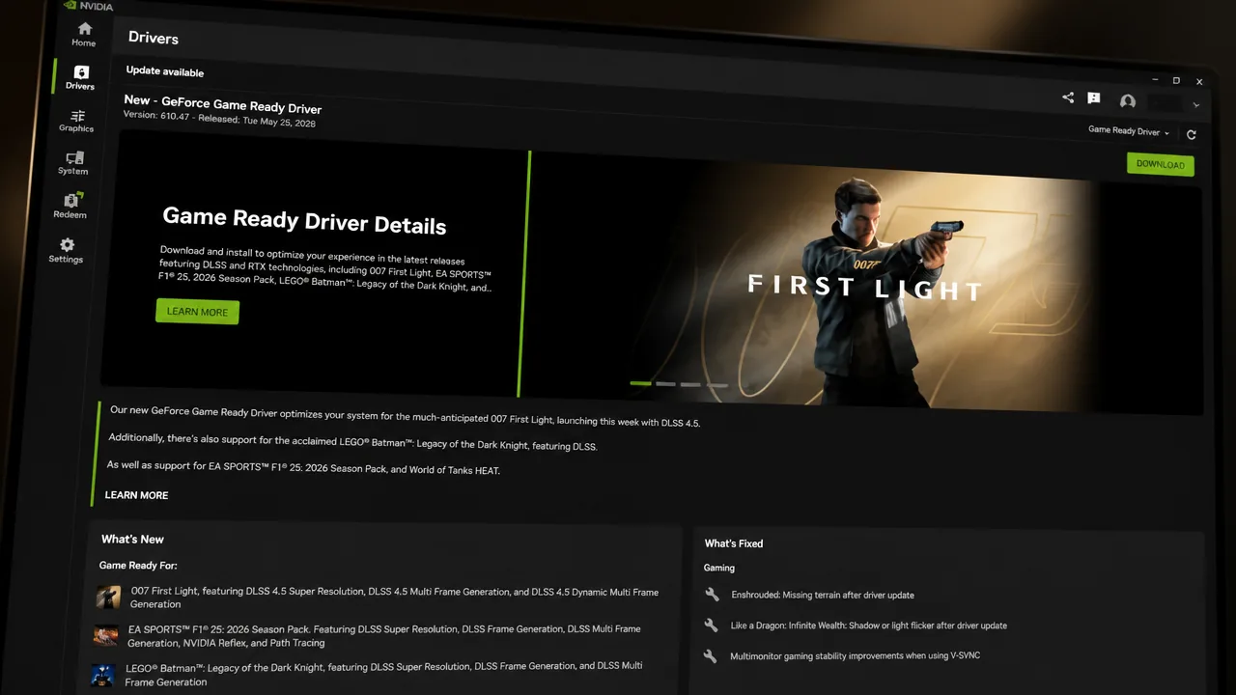This screenshot has width=1236, height=695.
Task: Click the EA SPORTS F1 25 game thumbnail
Action: 105,635
